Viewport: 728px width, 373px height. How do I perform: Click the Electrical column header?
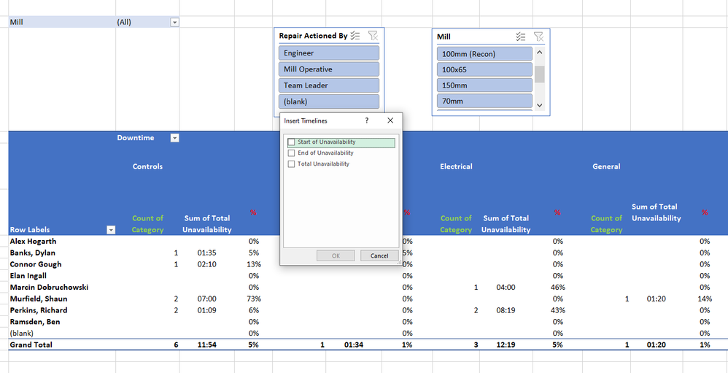(x=457, y=166)
